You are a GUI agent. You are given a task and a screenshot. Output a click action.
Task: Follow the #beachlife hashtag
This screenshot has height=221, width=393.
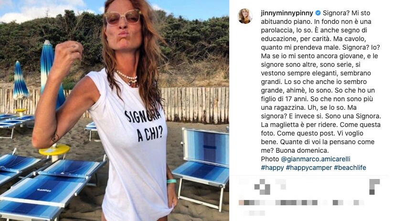[x=350, y=168]
